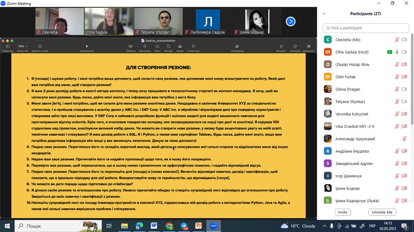Screen dimensions: 414x232
Task: Click the participants list vertical scrollbar
Action: 411,82
